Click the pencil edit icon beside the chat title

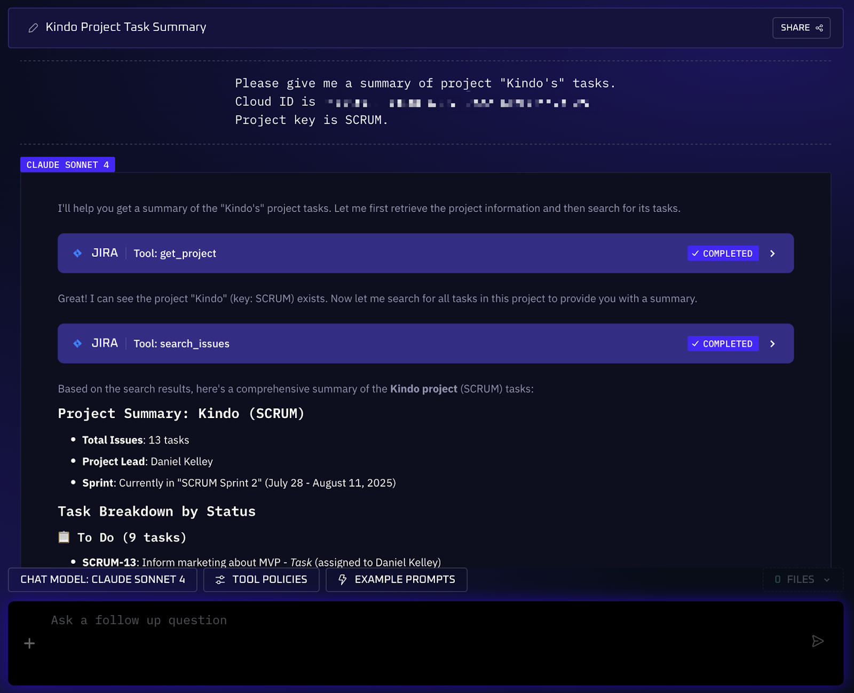33,28
